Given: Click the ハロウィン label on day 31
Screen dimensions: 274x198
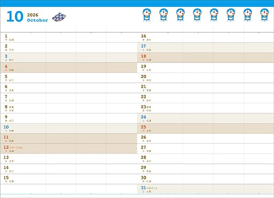Looking at the screenshot, I should point(152,188).
